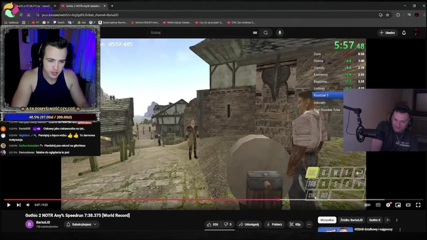Image resolution: width=427 pixels, height=240 pixels.
Task: Dislike the video
Action: (228, 224)
